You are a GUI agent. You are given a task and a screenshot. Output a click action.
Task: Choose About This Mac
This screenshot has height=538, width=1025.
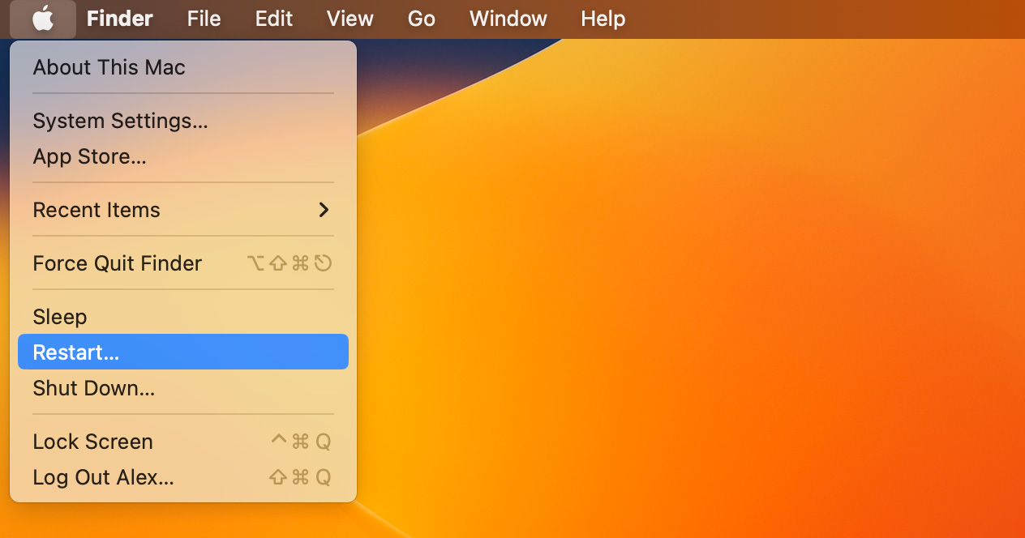[x=183, y=67]
